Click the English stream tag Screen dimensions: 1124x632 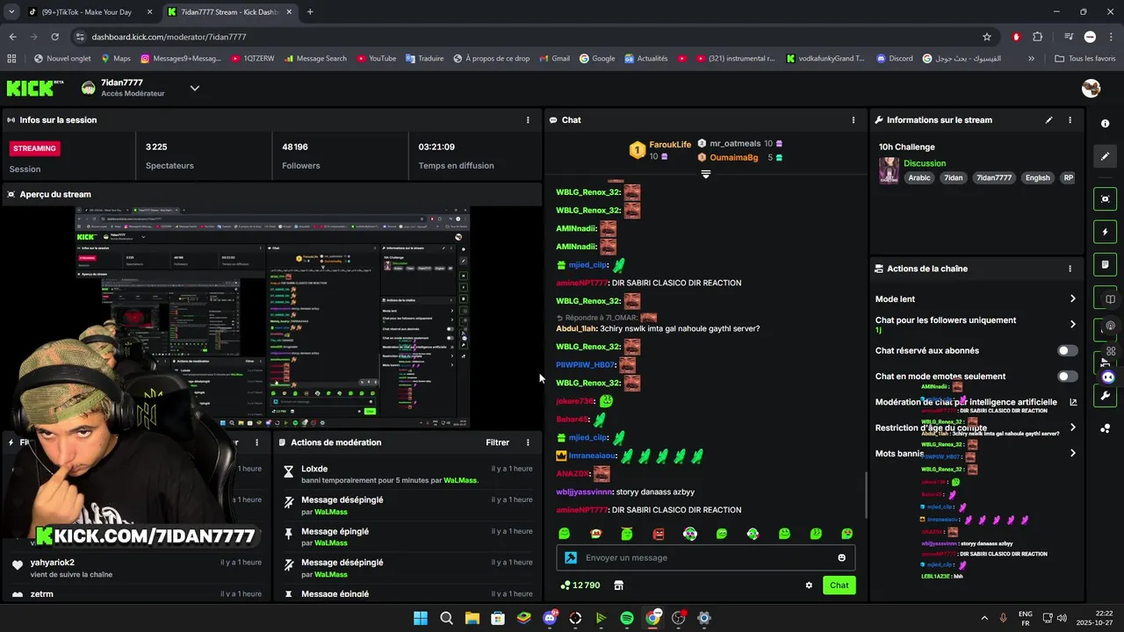(x=1037, y=177)
